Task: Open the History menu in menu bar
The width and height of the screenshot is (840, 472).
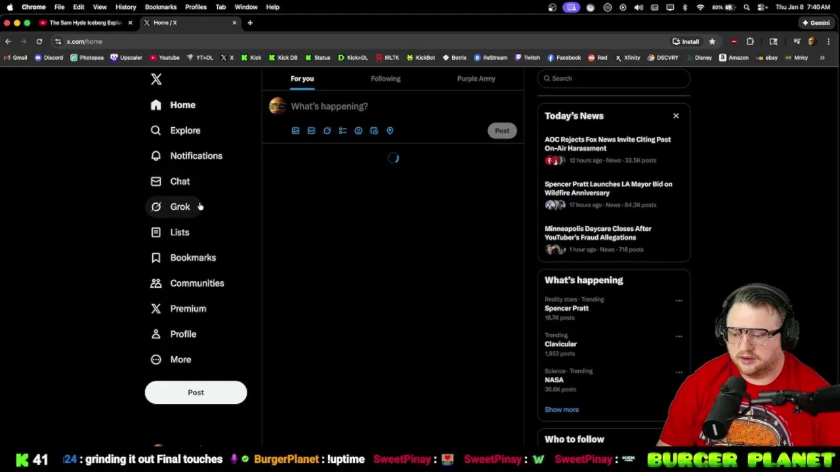Action: coord(126,7)
